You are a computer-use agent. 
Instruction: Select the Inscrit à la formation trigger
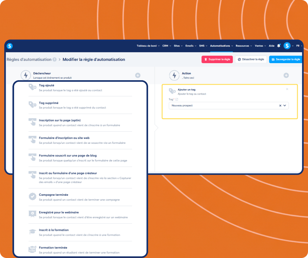tap(80, 232)
